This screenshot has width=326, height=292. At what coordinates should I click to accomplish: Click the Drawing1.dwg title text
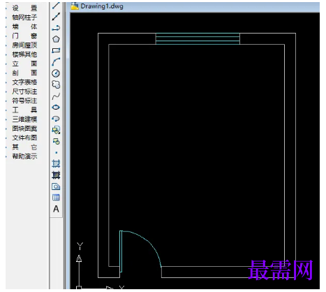pos(102,6)
